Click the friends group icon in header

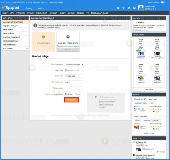click(x=129, y=8)
